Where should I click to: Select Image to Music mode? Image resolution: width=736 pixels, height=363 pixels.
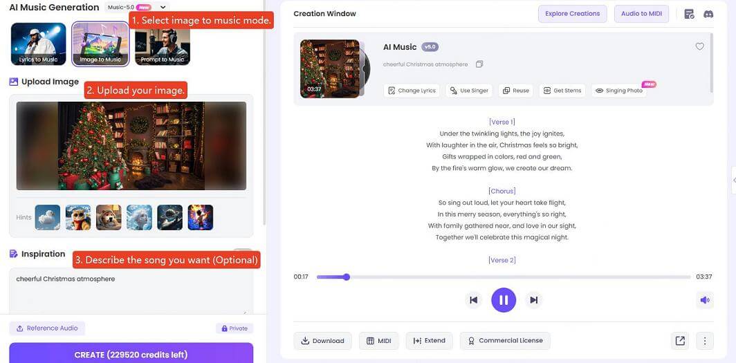pyautogui.click(x=100, y=44)
